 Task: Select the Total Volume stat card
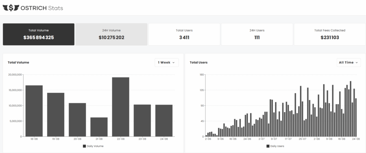click(x=39, y=34)
